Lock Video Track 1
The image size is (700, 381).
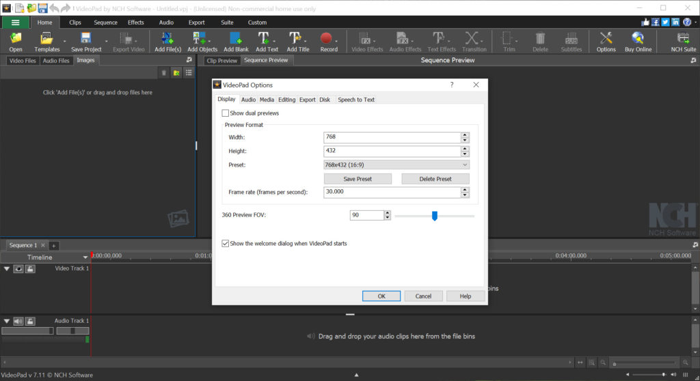pos(30,268)
